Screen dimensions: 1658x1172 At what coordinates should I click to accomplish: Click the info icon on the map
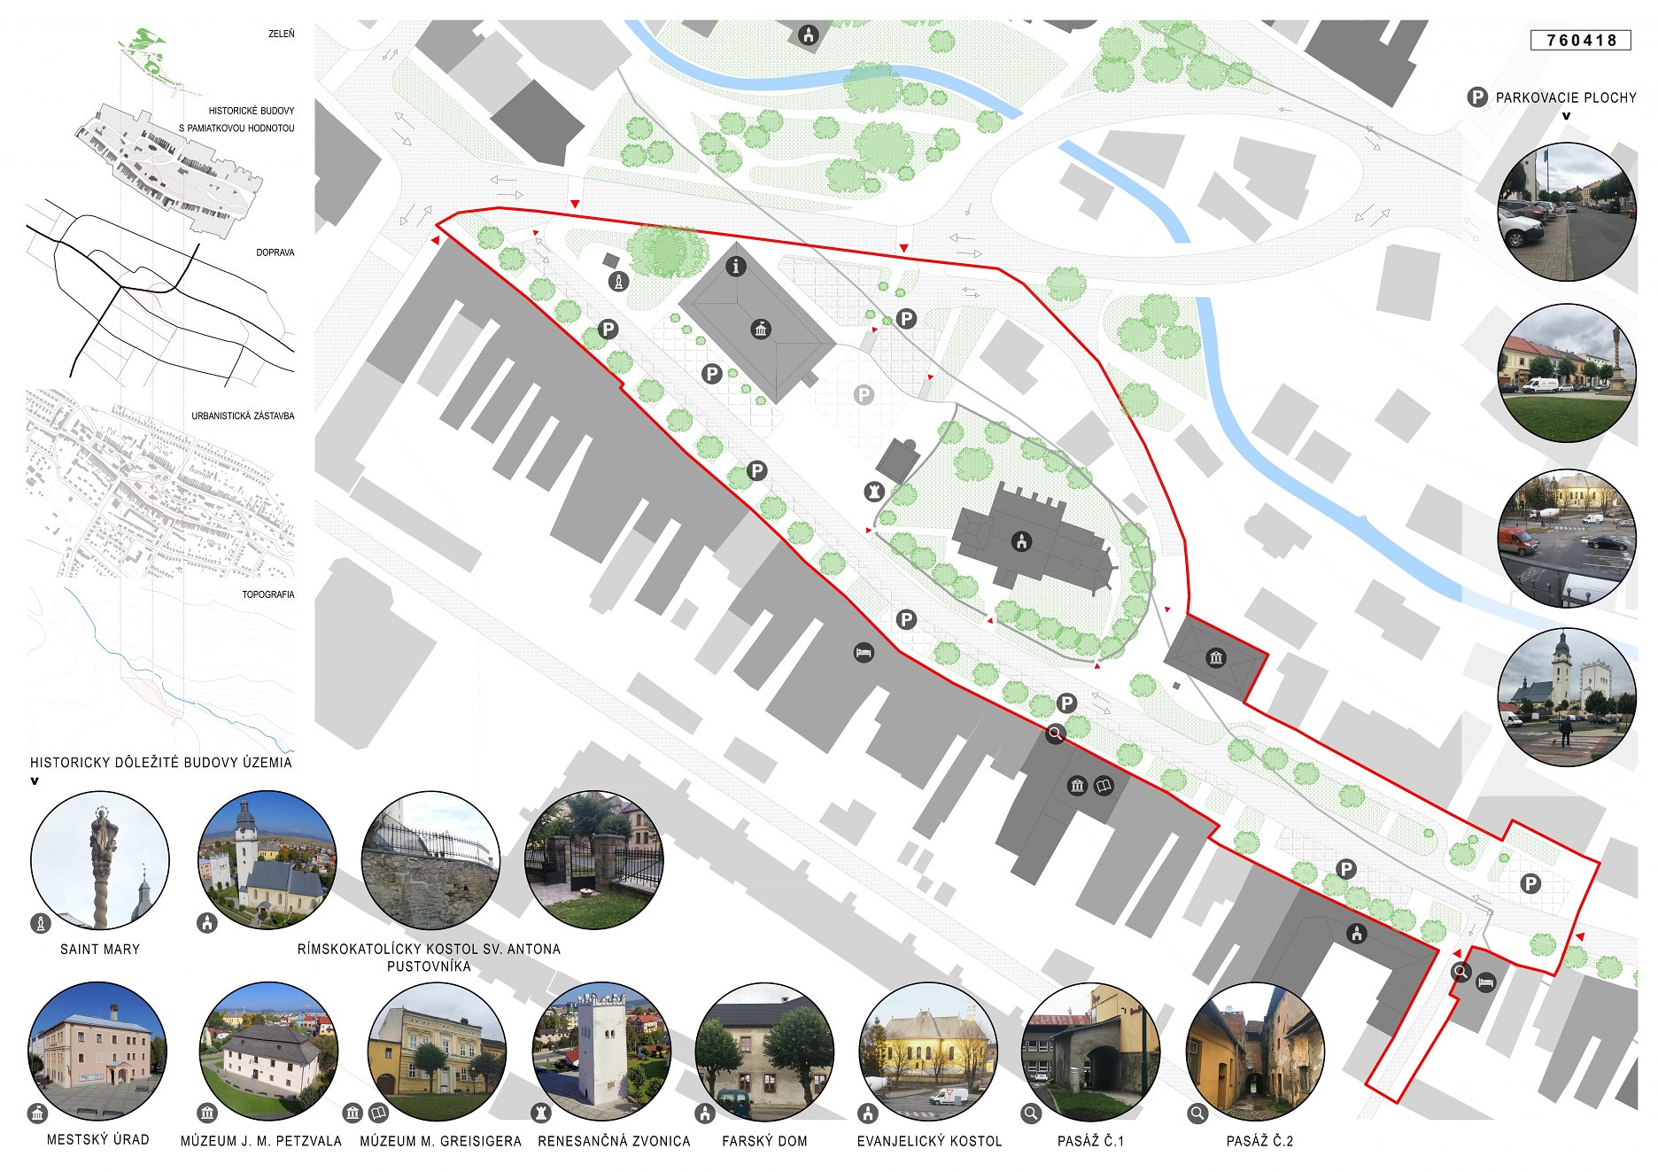click(x=736, y=266)
